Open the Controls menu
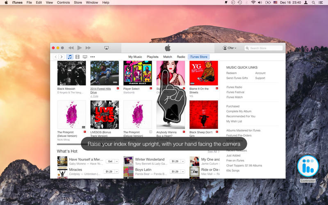This screenshot has height=205, width=328. coord(64,2)
